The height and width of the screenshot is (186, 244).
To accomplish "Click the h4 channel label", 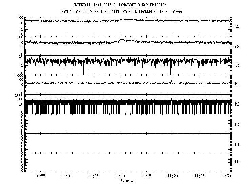I will pyautogui.click(x=237, y=145).
